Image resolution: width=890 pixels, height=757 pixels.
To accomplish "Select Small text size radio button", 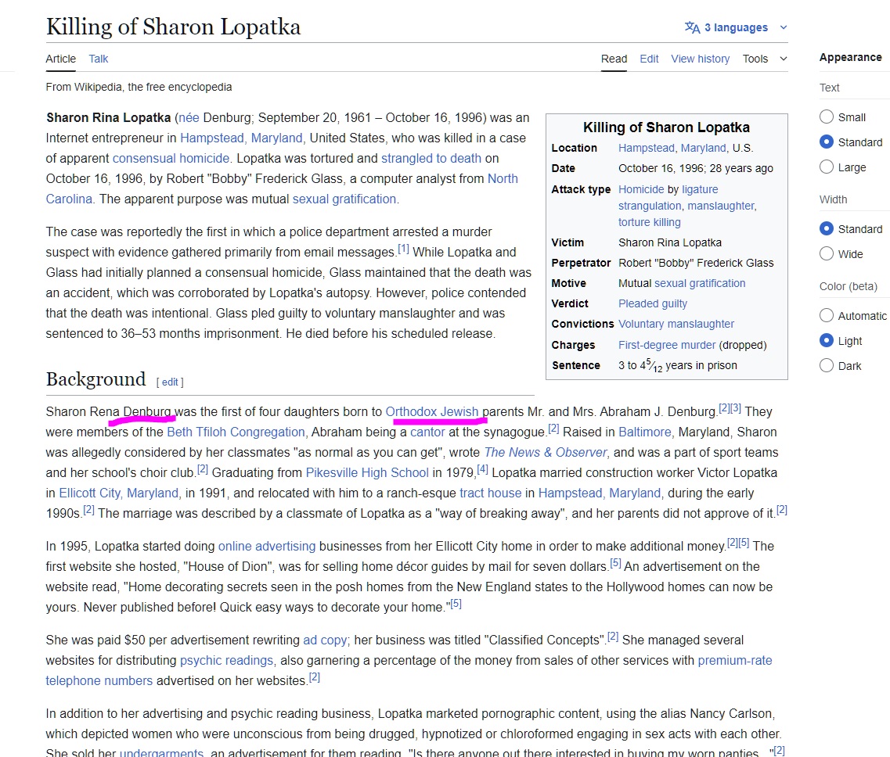I will (x=827, y=117).
